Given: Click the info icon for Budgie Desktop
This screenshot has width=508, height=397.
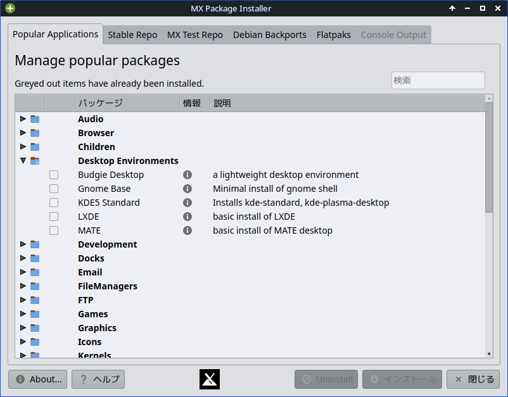Looking at the screenshot, I should point(187,175).
